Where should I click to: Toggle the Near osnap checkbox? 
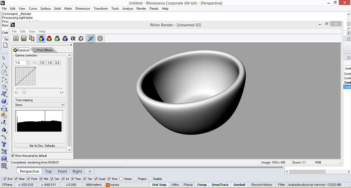tap(16, 179)
